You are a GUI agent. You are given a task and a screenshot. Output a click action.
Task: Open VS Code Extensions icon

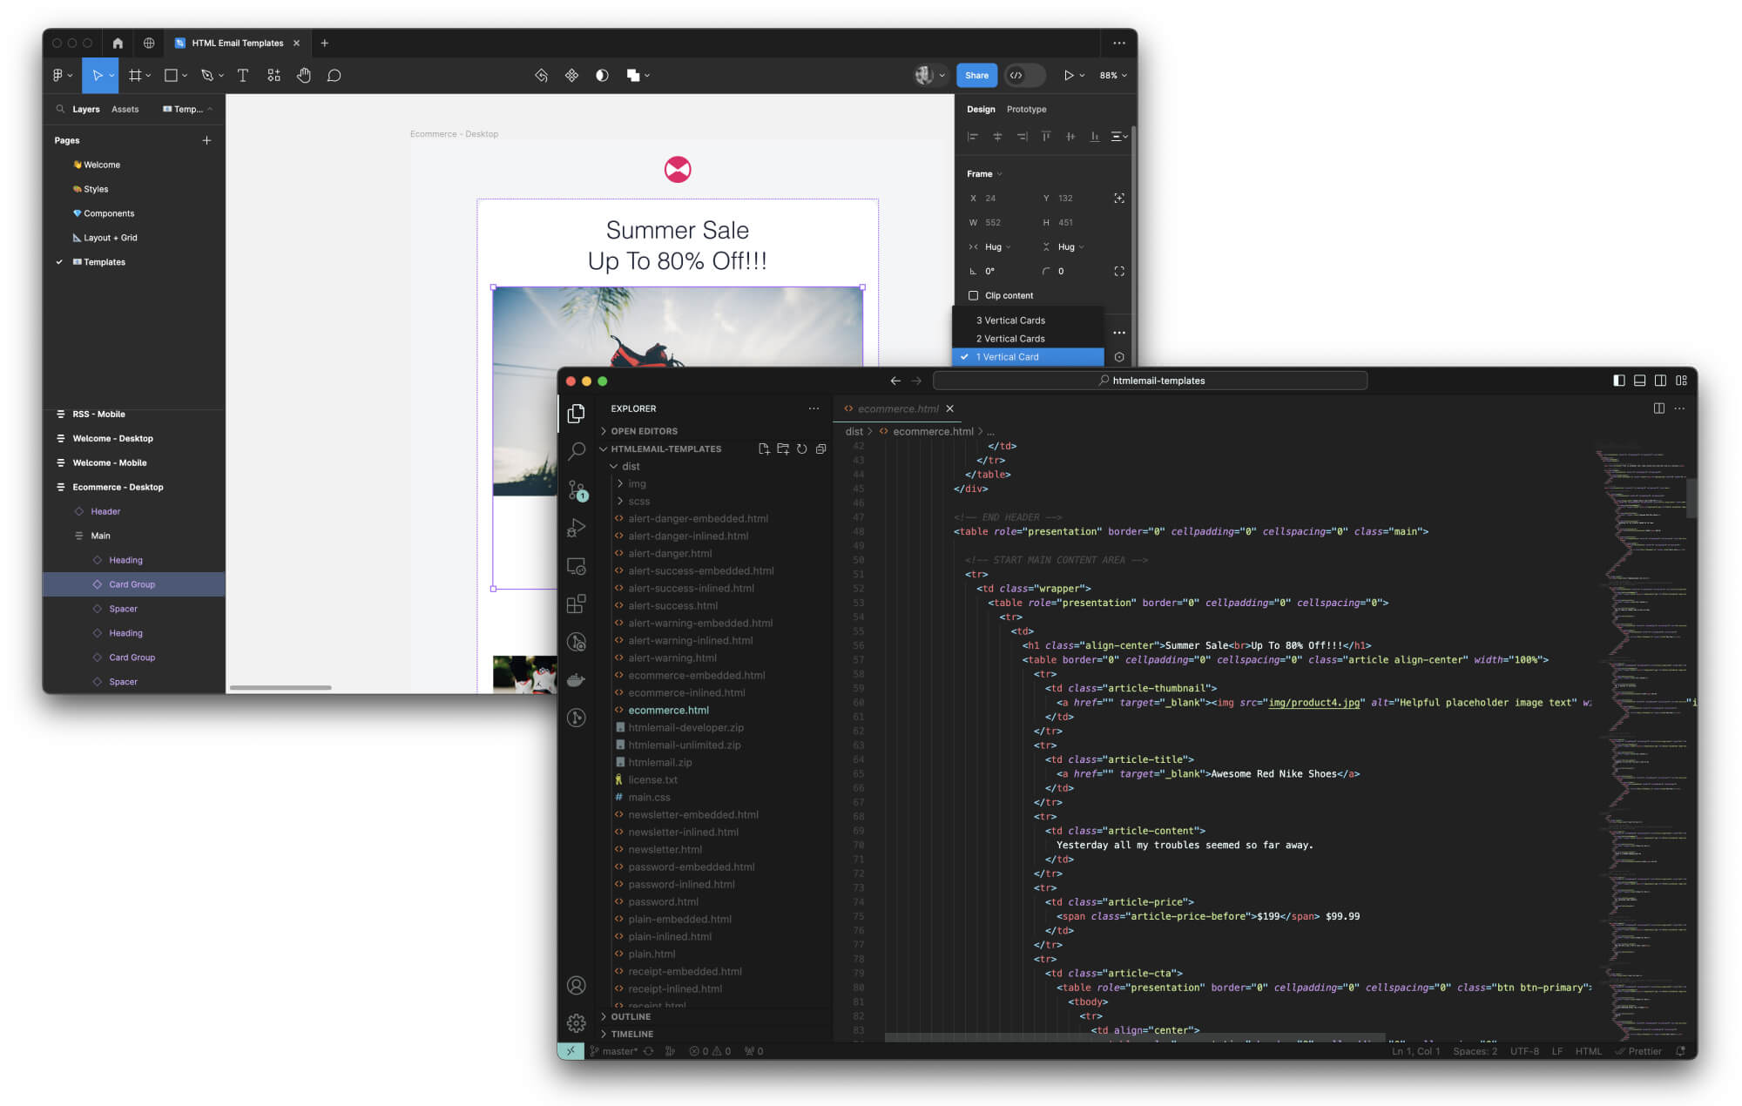click(x=576, y=604)
